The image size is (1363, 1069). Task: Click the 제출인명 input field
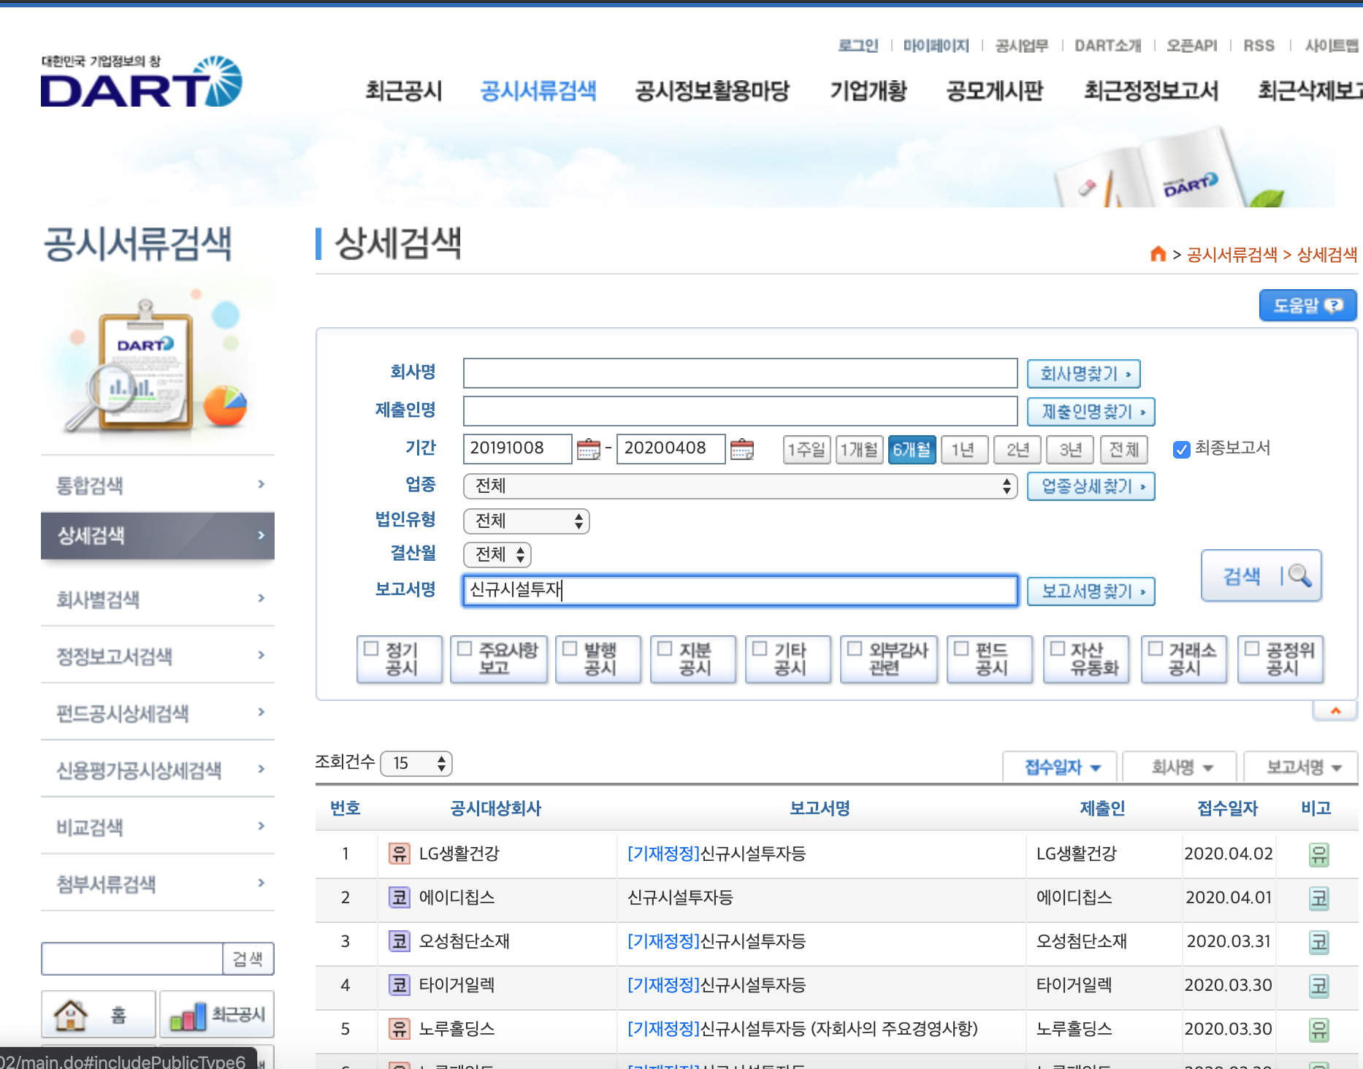pyautogui.click(x=741, y=411)
